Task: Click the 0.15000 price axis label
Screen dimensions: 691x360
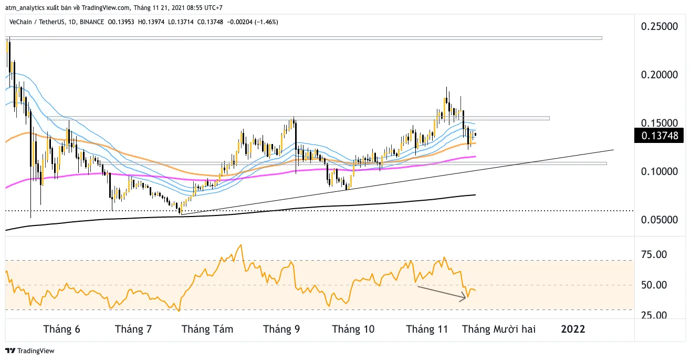Action: pos(660,123)
